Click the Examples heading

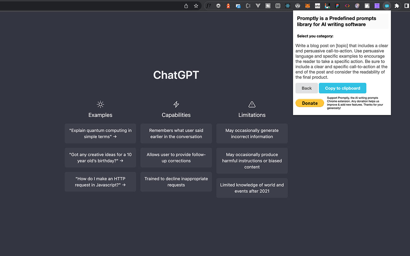coord(100,115)
